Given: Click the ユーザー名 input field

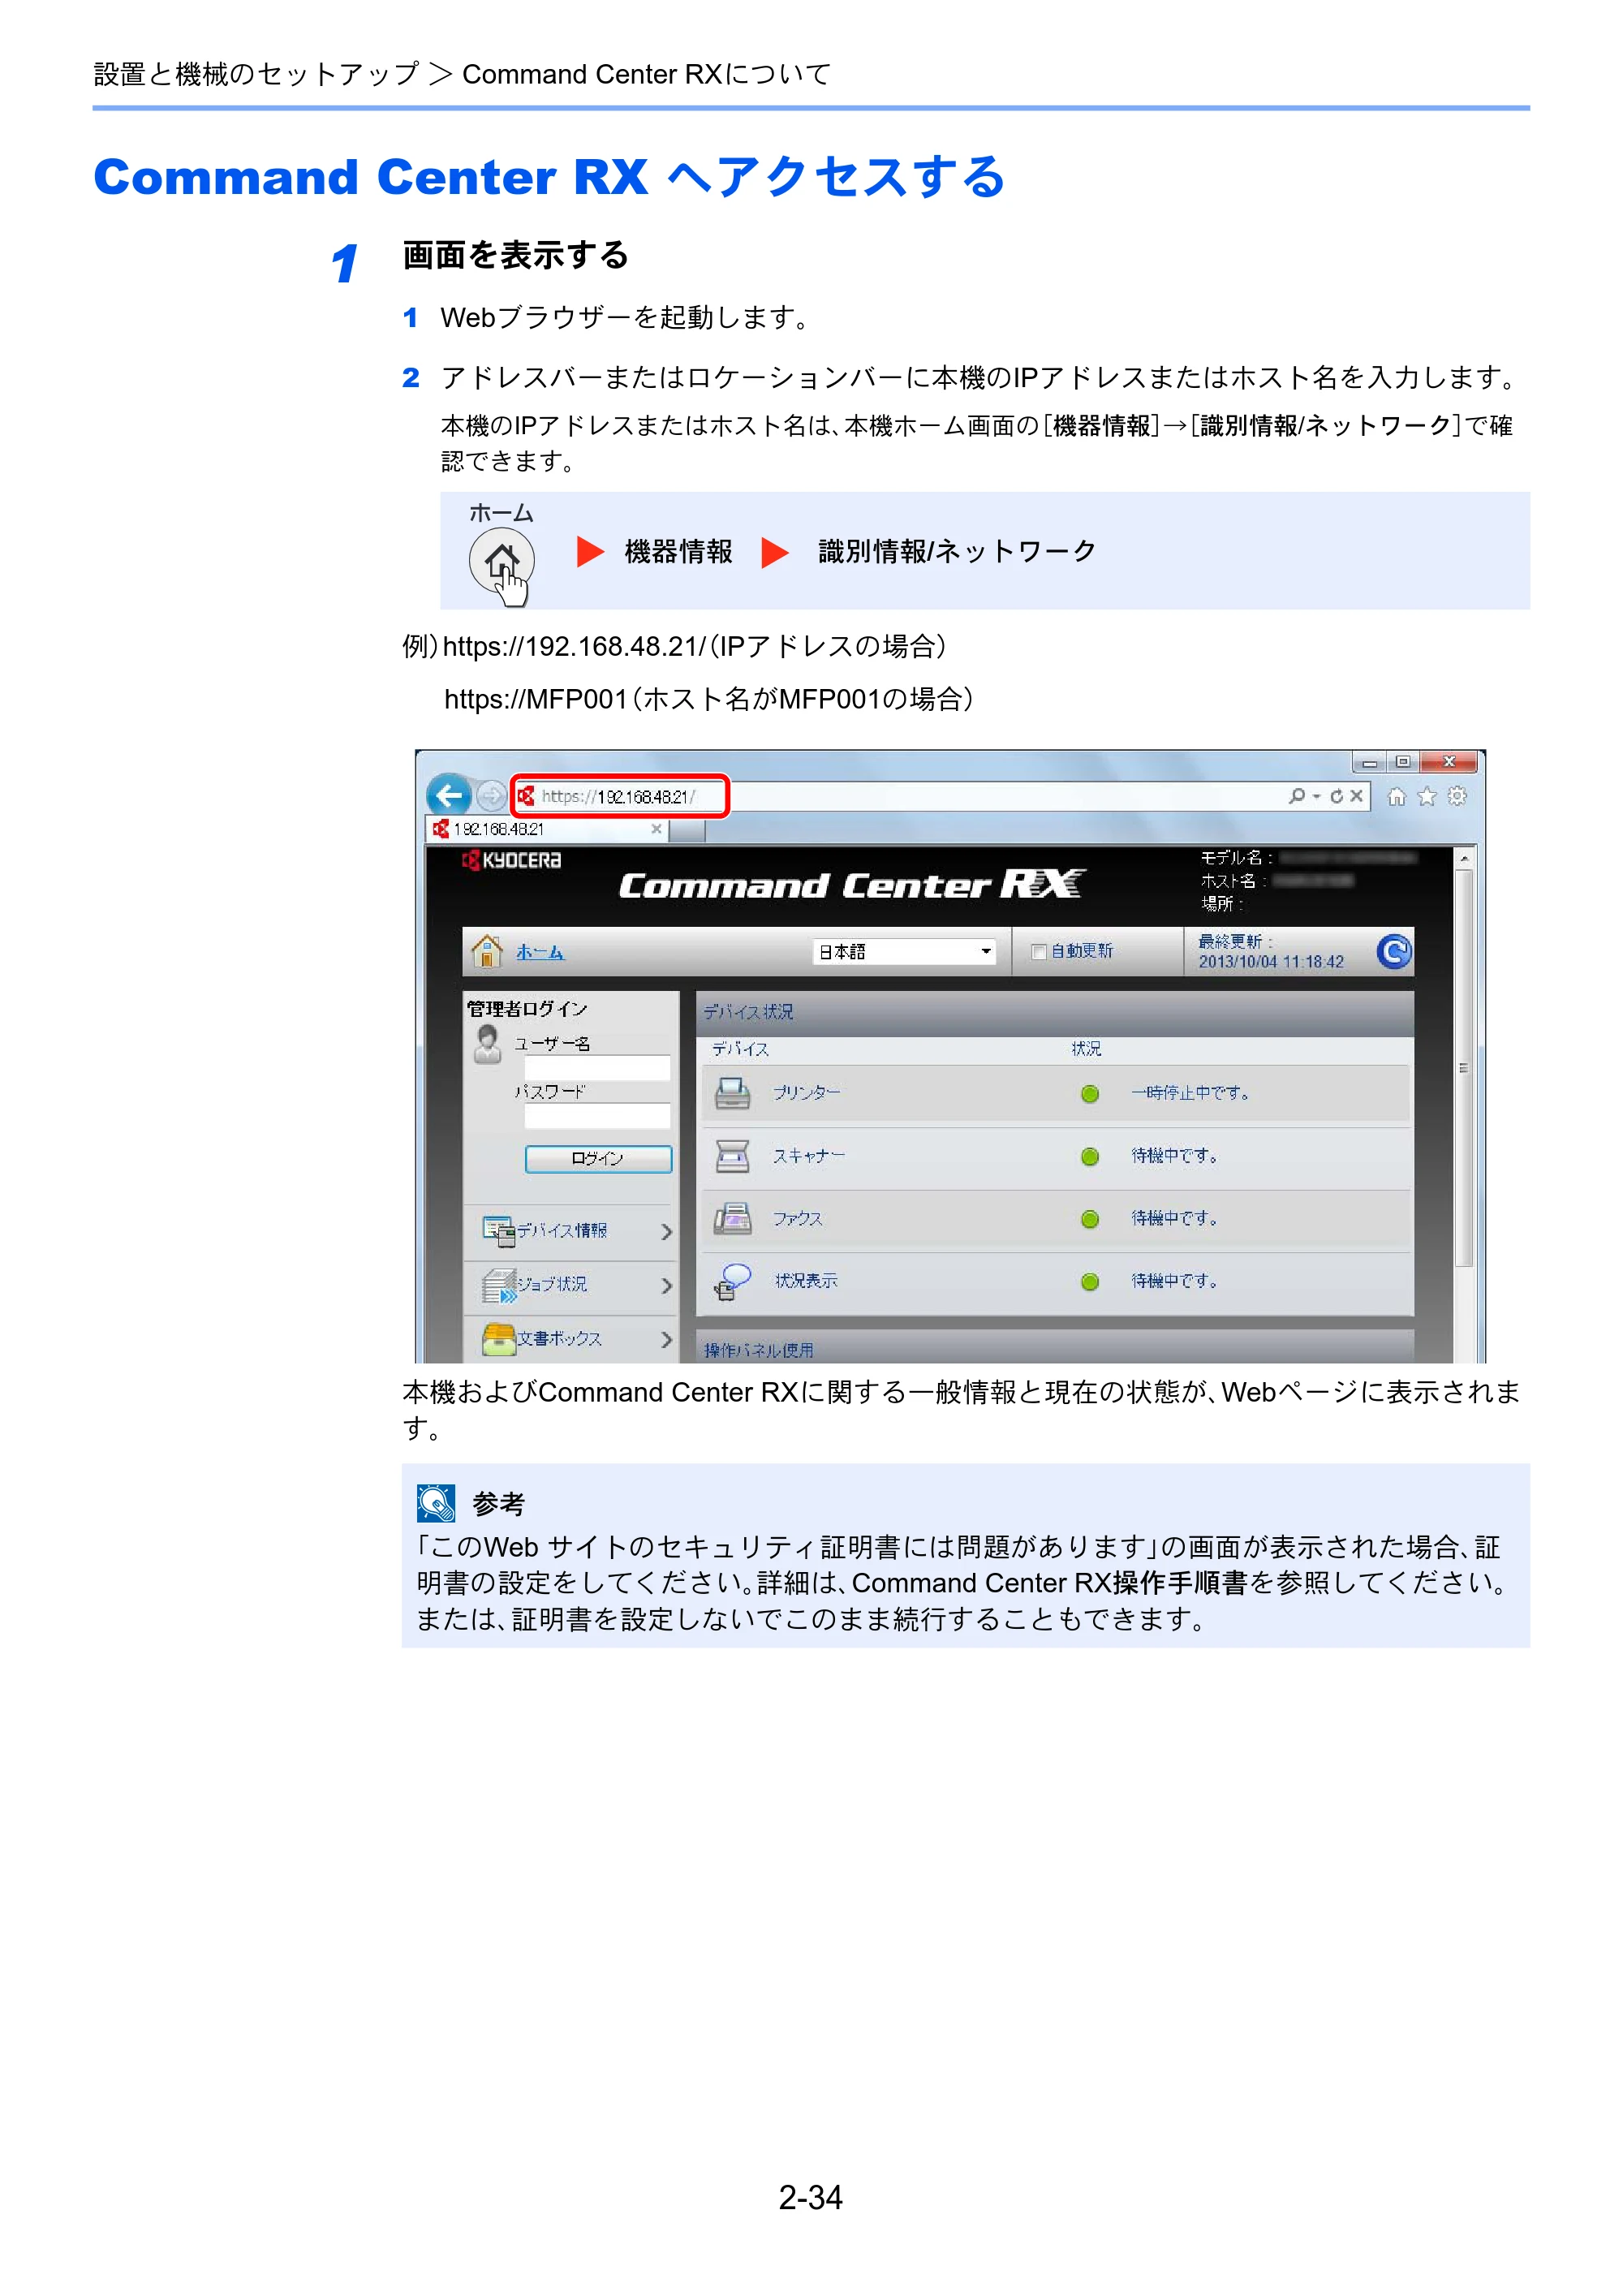Looking at the screenshot, I should pos(597,1067).
